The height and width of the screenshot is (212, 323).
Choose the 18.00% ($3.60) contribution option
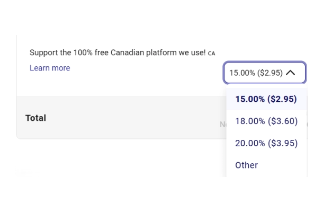(x=266, y=121)
